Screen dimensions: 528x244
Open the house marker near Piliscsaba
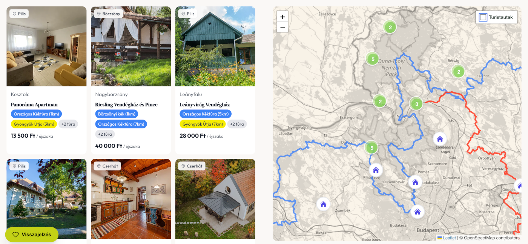click(376, 170)
